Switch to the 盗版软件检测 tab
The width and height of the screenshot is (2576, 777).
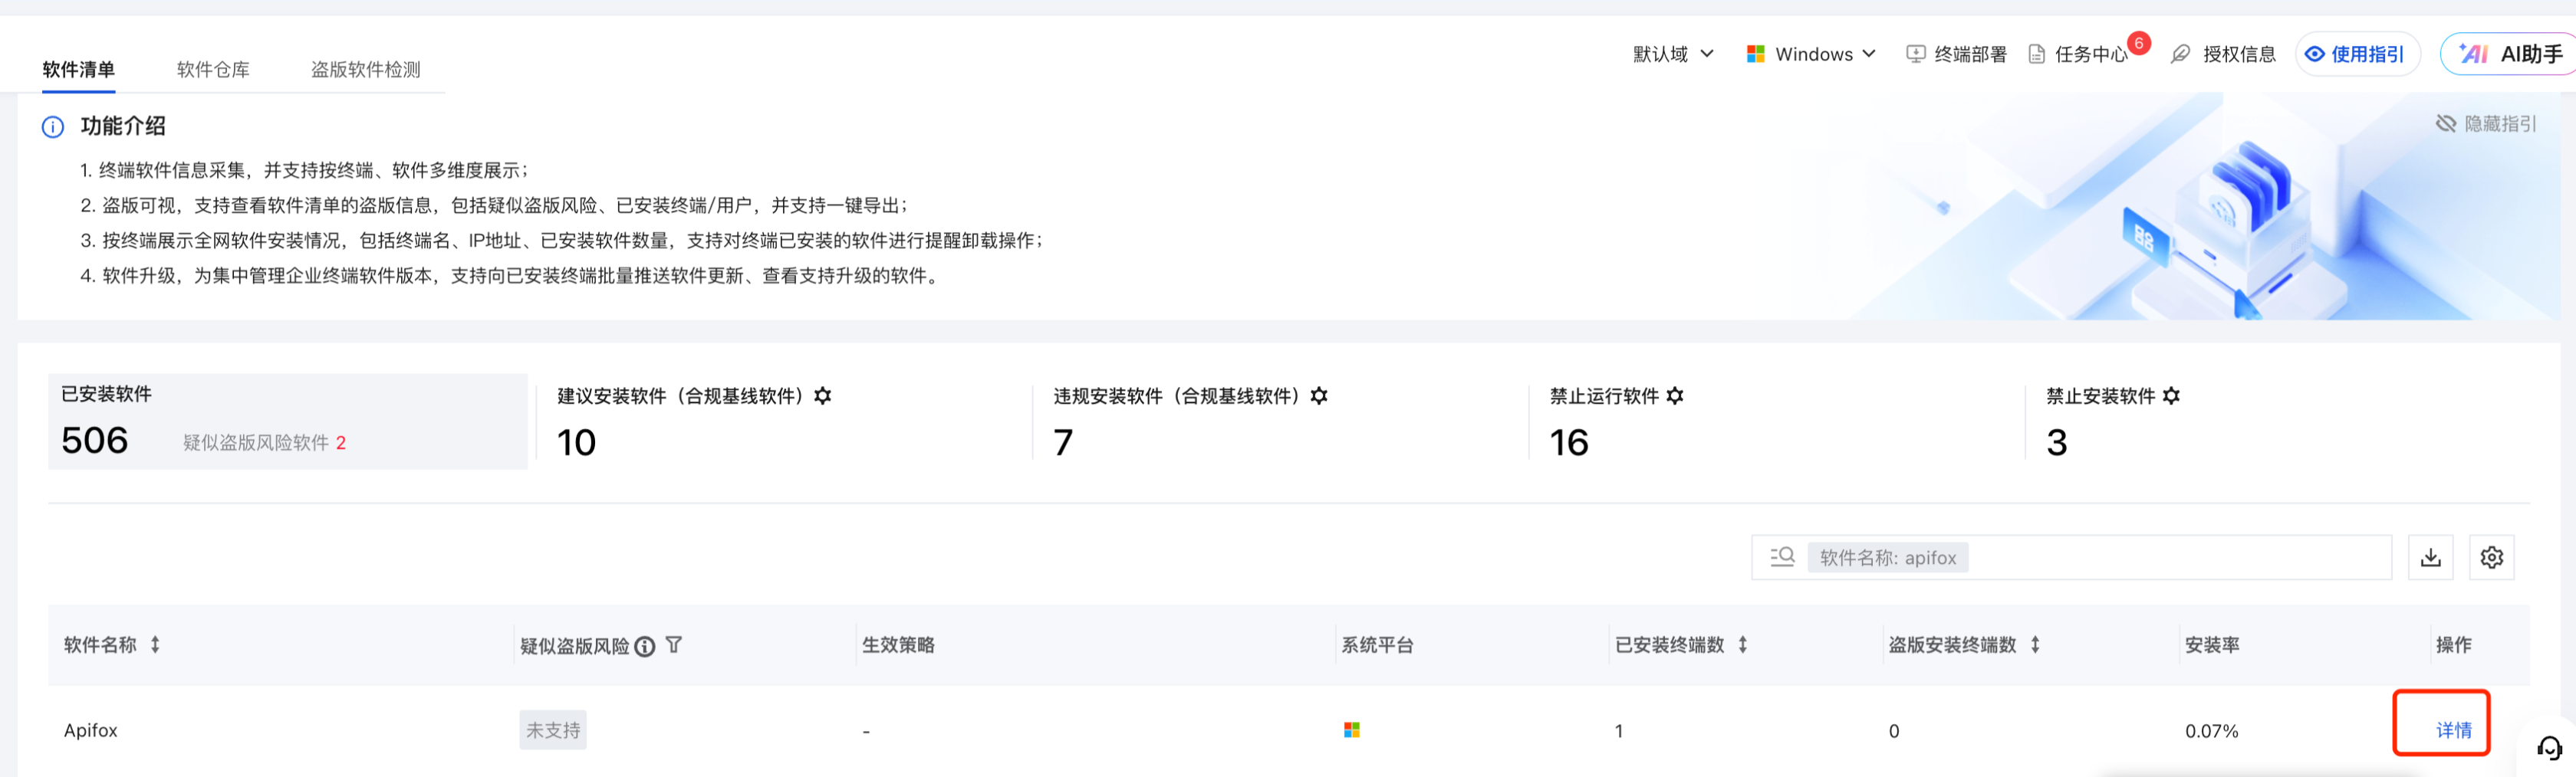pos(365,70)
